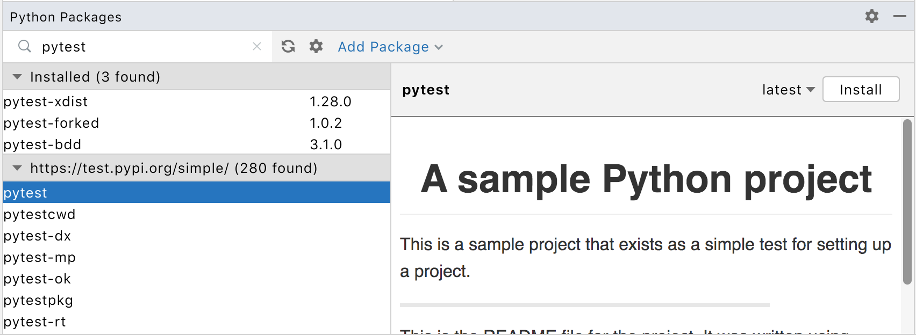Open the Add Package dropdown

[x=390, y=47]
